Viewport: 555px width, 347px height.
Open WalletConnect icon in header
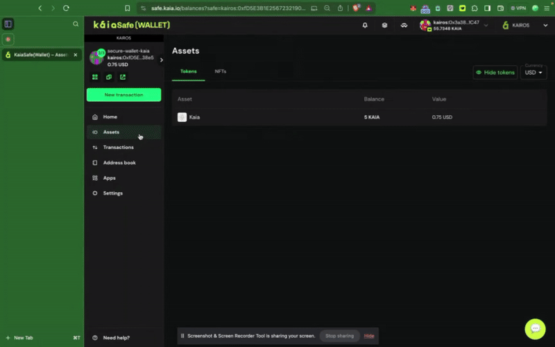tap(404, 25)
